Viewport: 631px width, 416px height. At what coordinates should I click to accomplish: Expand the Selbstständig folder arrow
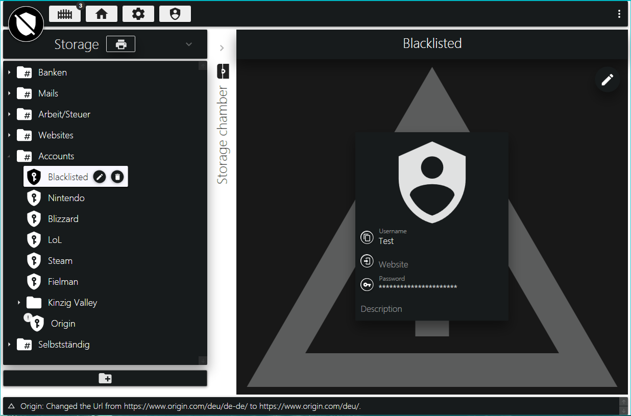tap(9, 345)
